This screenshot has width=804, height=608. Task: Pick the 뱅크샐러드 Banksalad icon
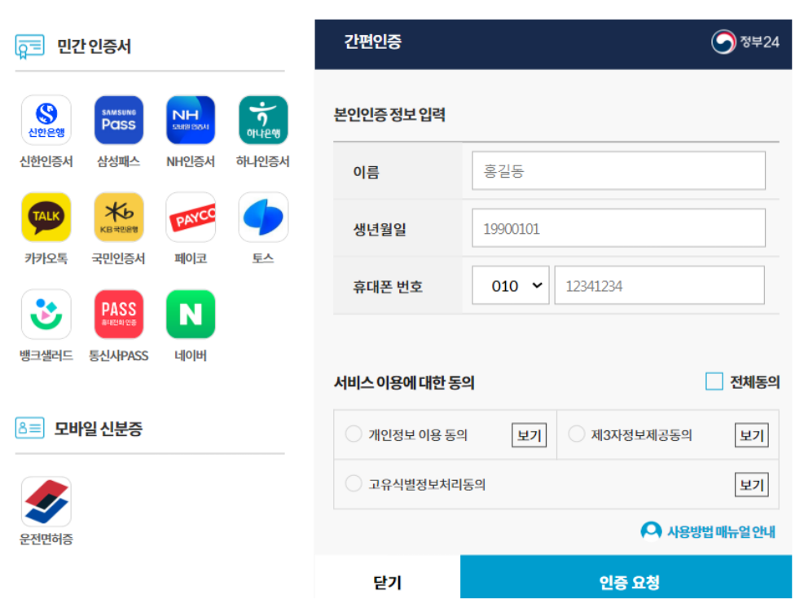(46, 314)
